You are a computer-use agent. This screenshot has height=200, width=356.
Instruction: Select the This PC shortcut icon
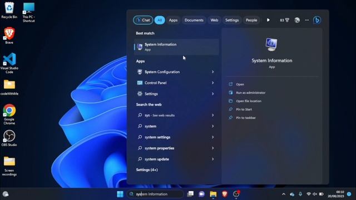point(28,12)
